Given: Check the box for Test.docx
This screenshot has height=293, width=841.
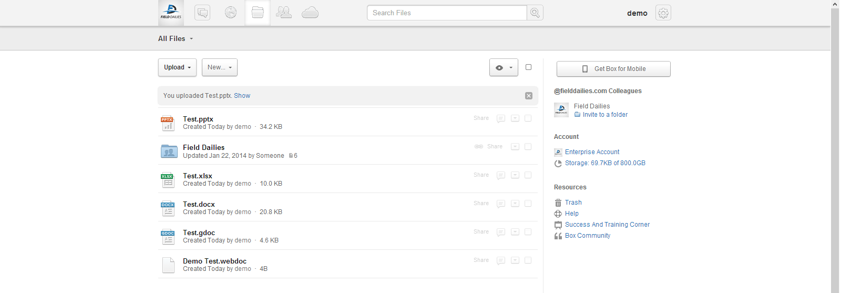Looking at the screenshot, I should click(528, 204).
